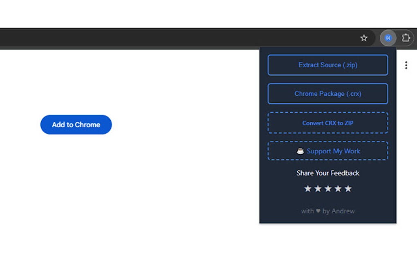Bookmark the page using the star icon

(363, 38)
